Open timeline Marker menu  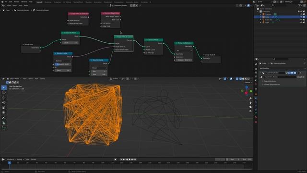click(x=34, y=160)
